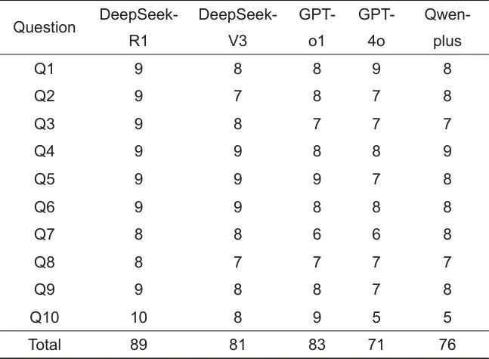Select the DeepSeek-R1 column header
The width and height of the screenshot is (489, 359).
click(x=139, y=28)
